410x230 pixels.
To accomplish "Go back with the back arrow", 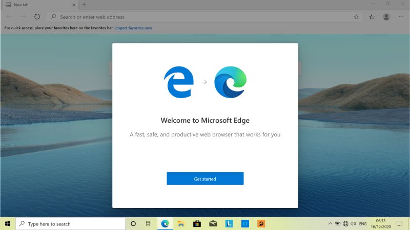I will (9, 17).
